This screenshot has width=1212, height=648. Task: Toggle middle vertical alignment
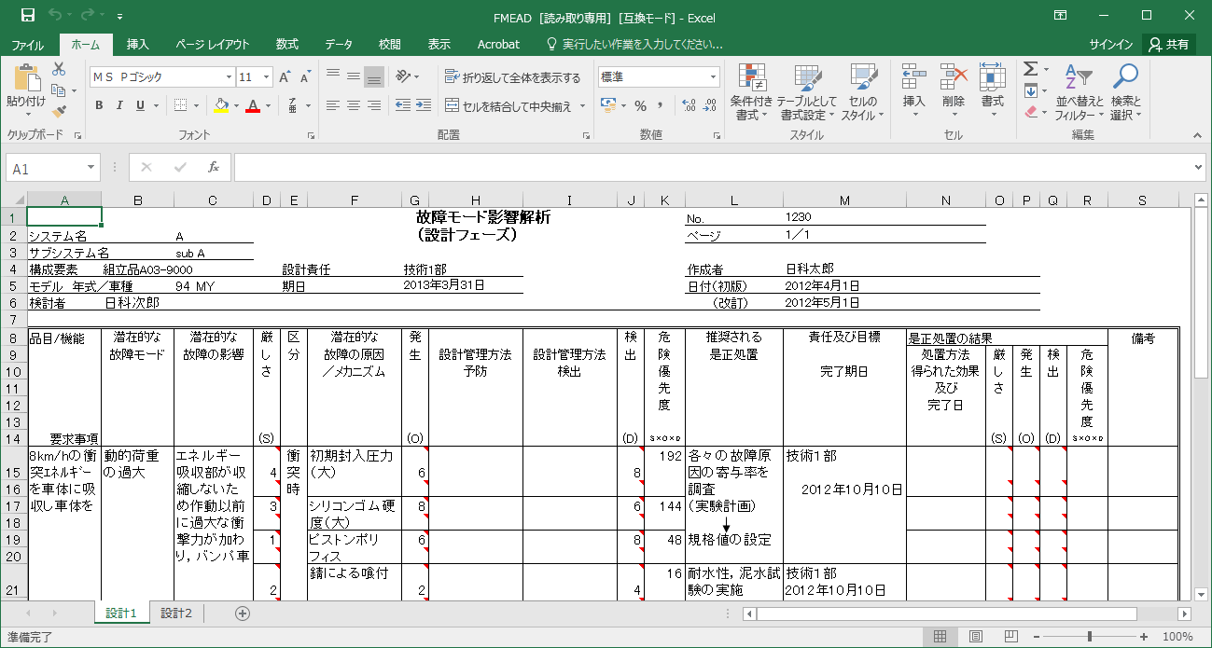tap(353, 77)
